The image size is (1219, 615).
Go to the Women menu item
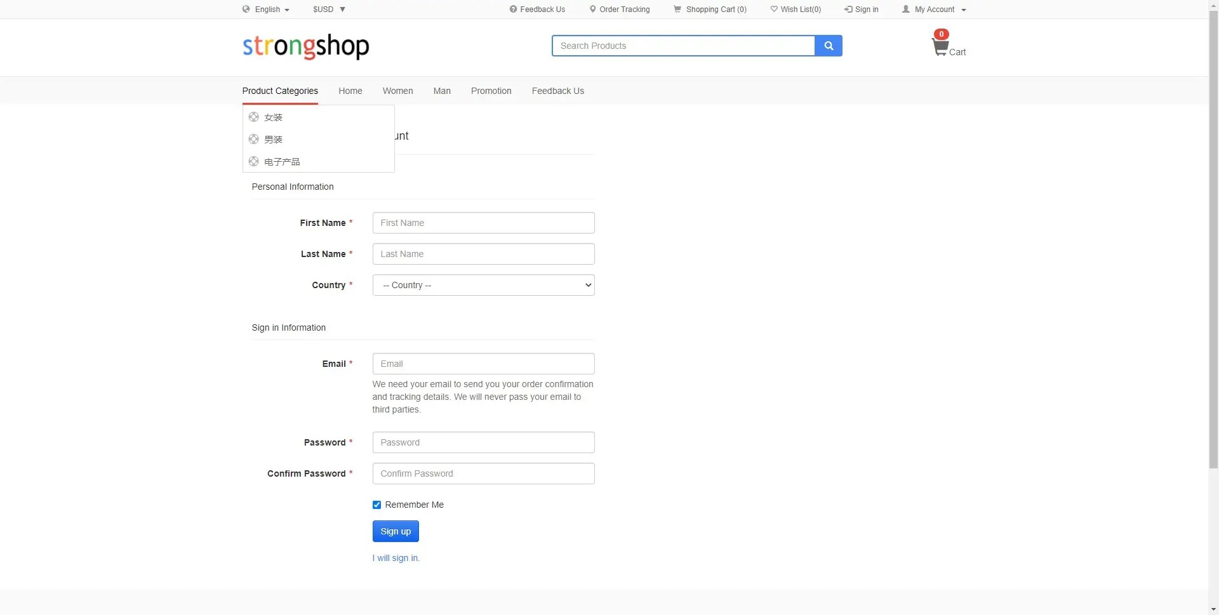pos(397,91)
